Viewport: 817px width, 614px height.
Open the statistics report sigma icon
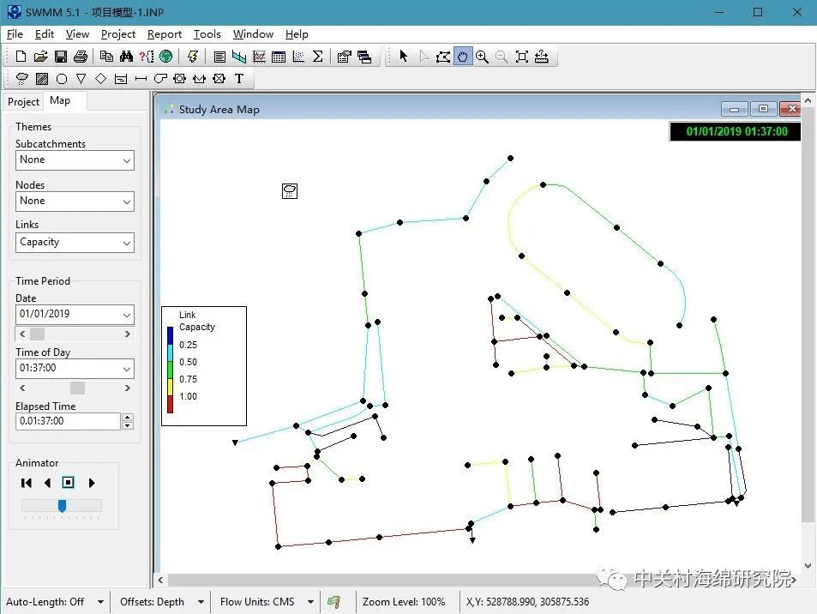317,57
